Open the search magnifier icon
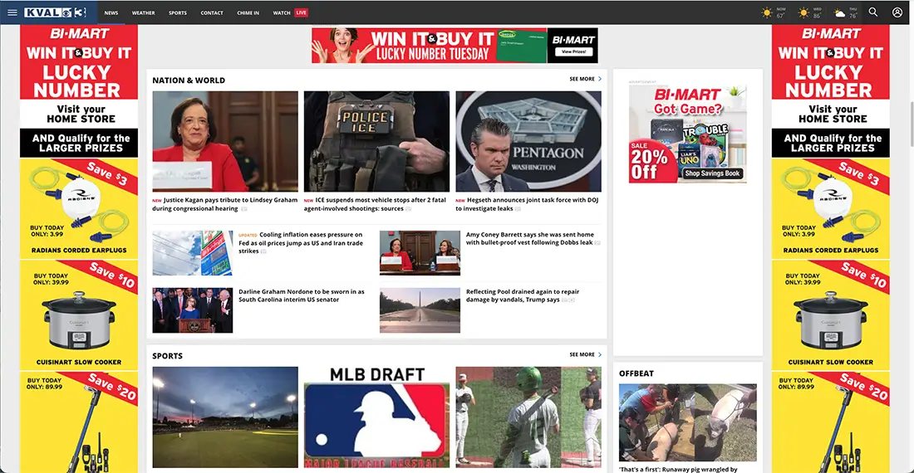 873,12
